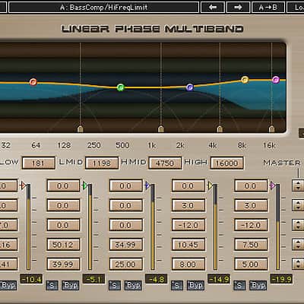The image size is (304, 304).
Task: Select the magenta band node on the graph
Action: pos(276,80)
